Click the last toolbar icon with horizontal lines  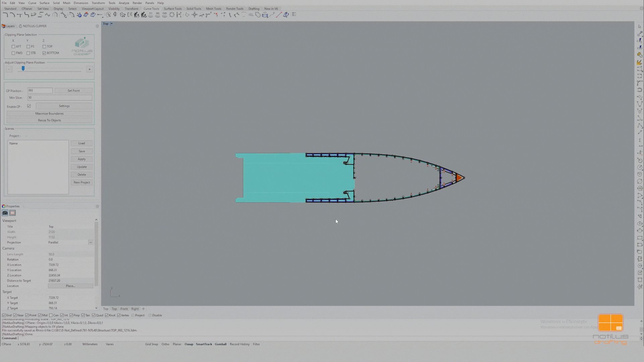point(294,15)
